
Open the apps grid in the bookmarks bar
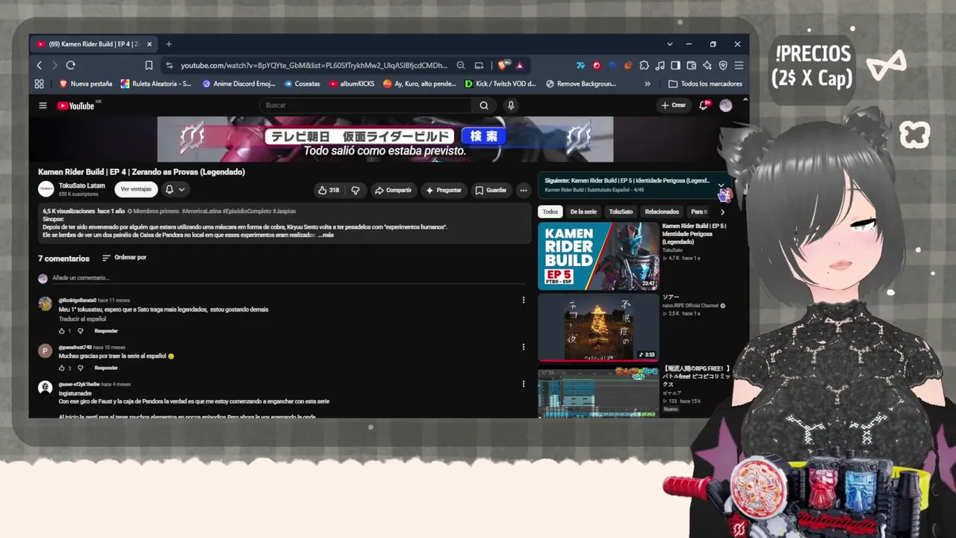[x=39, y=84]
